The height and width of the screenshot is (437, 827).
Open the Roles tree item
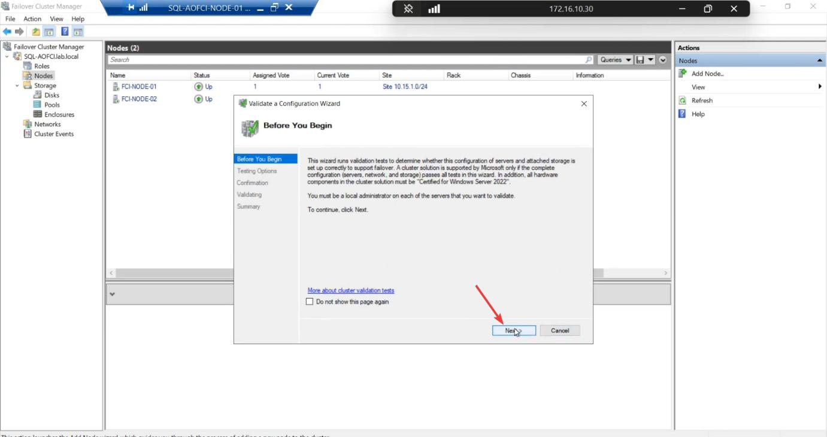point(42,66)
